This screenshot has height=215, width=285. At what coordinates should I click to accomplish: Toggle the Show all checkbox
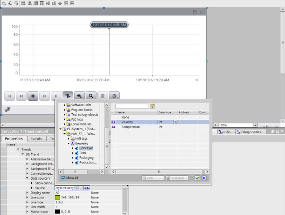(63, 178)
